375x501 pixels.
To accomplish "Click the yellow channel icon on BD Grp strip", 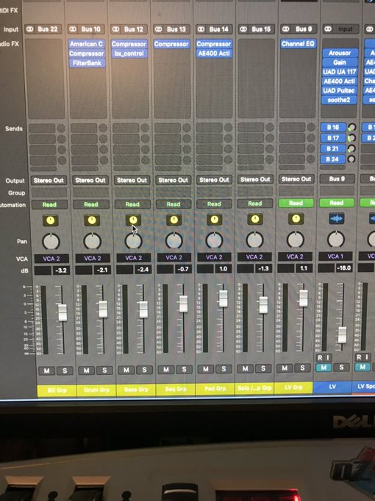I will point(51,220).
